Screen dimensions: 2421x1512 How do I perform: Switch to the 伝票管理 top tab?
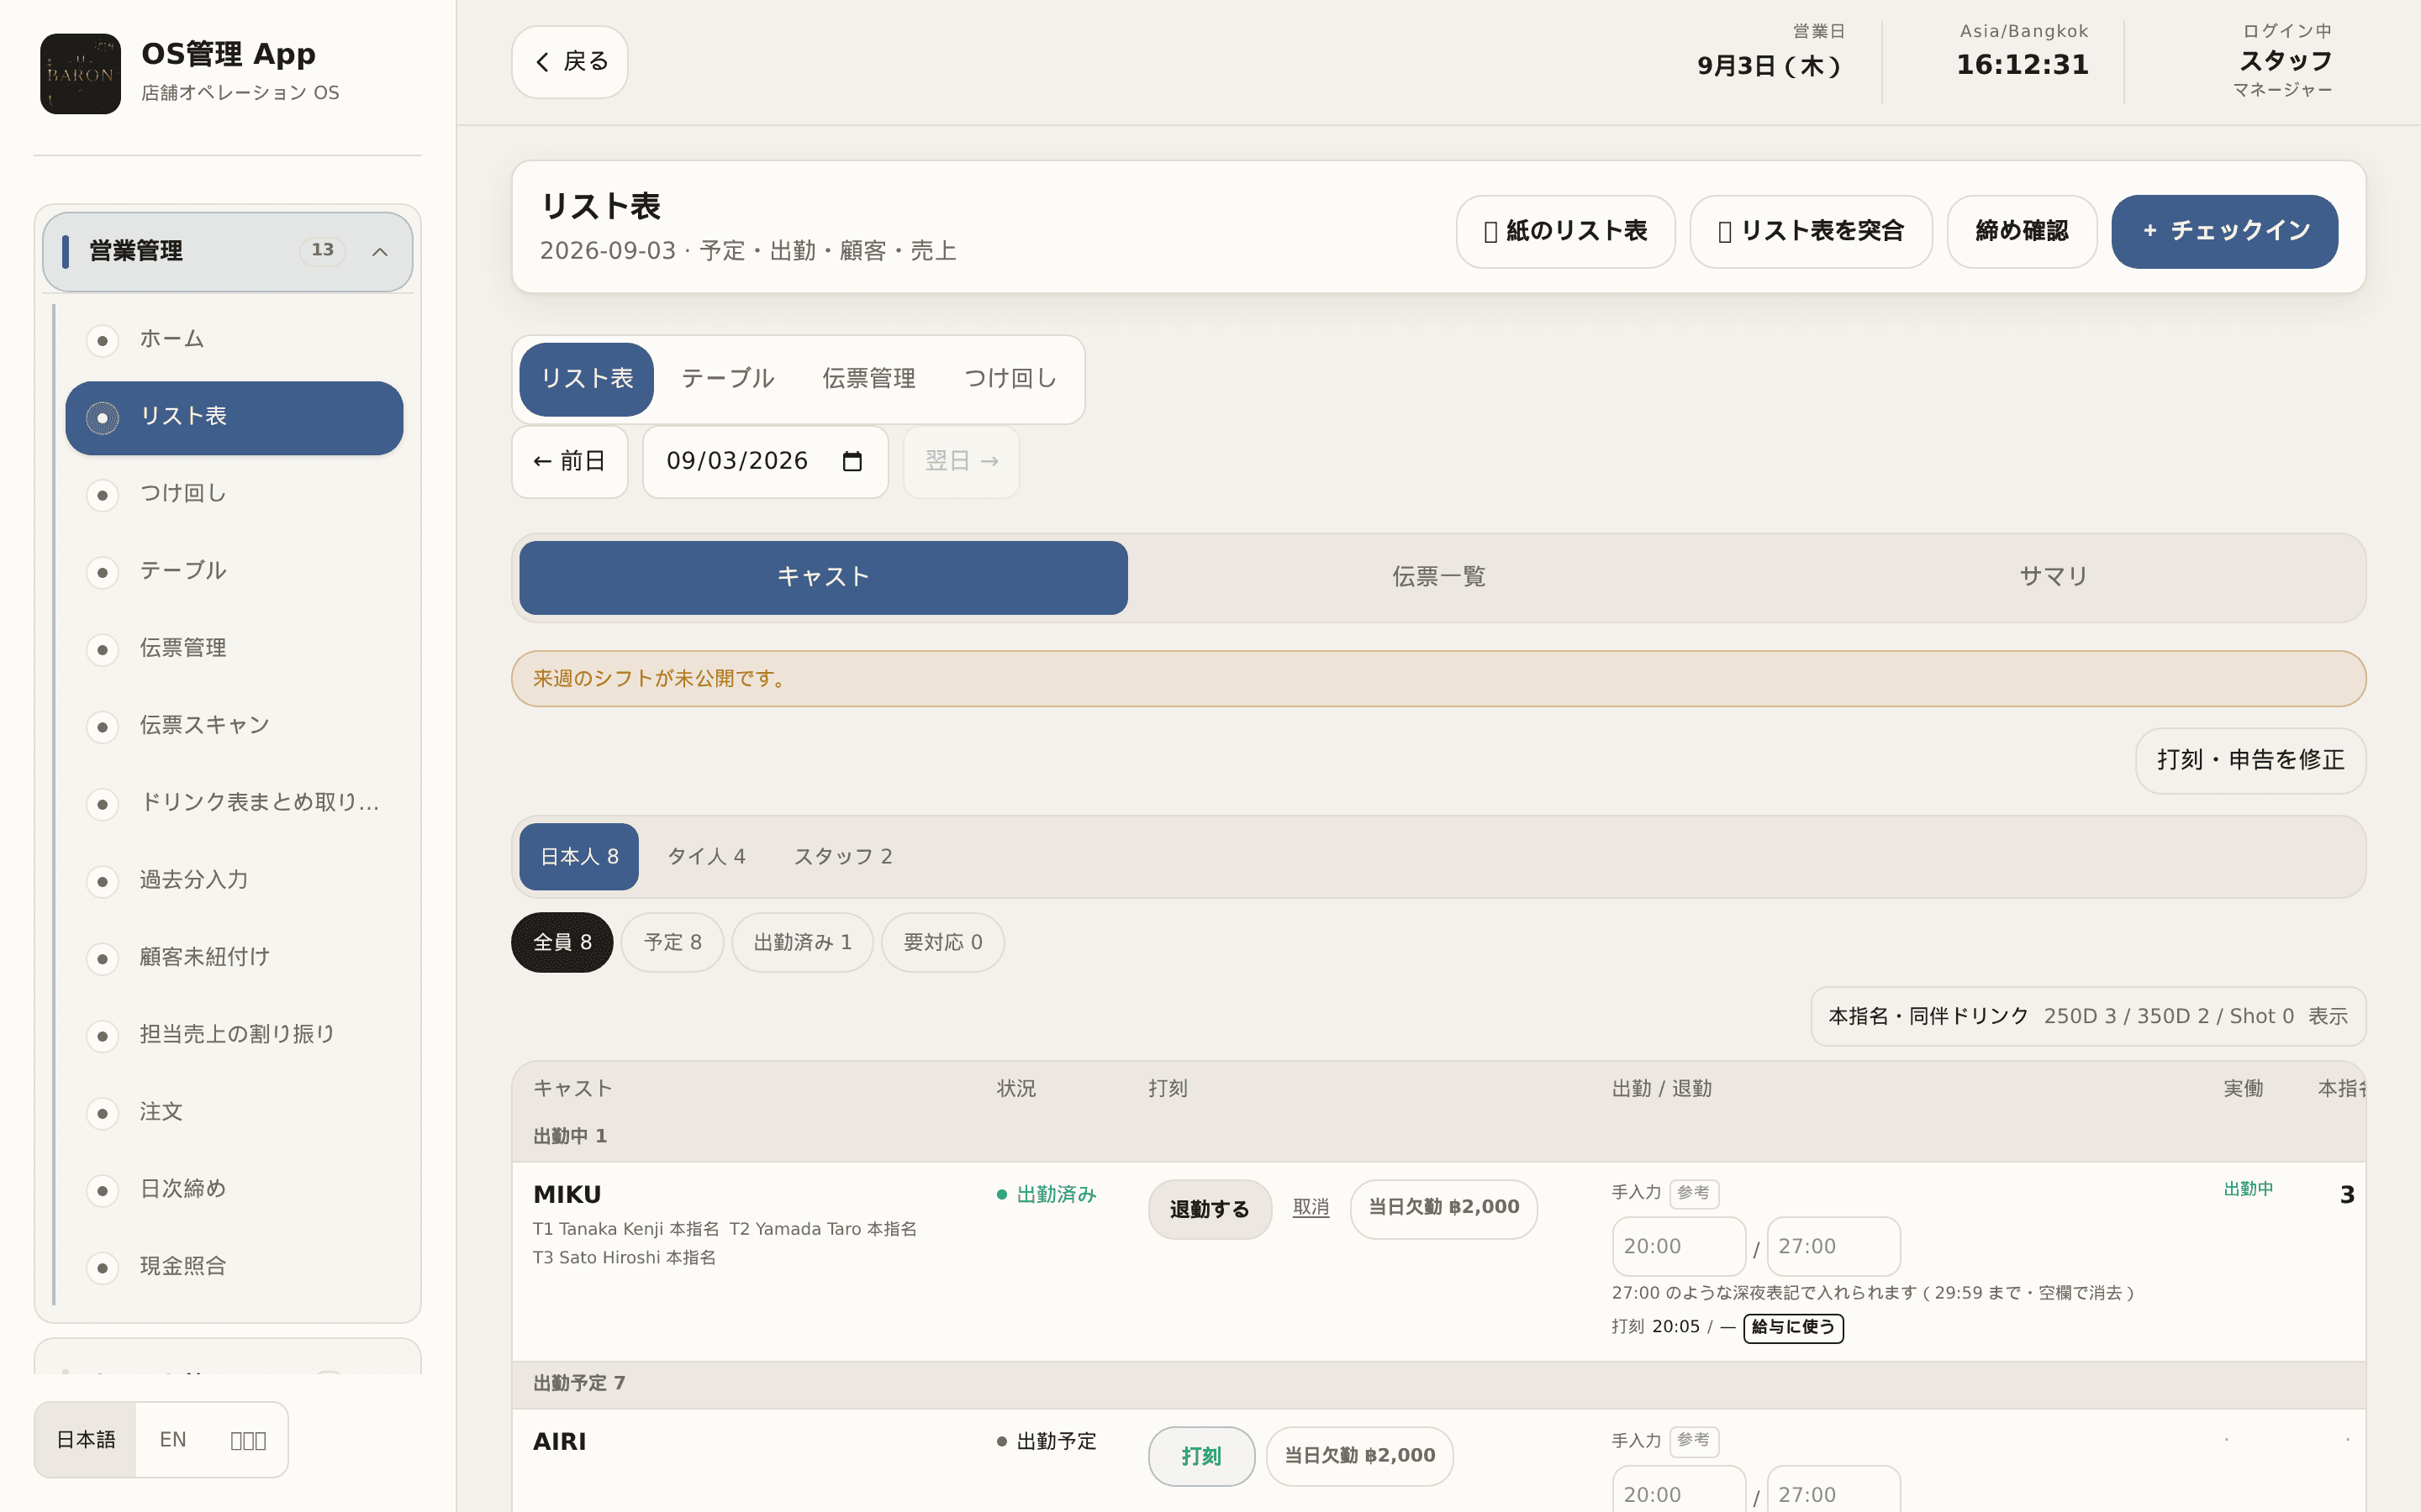pos(868,379)
